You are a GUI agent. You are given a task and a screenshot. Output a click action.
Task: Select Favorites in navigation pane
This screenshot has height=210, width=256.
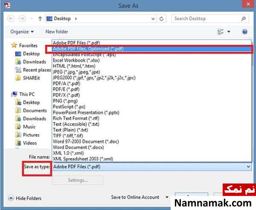tap(28, 45)
